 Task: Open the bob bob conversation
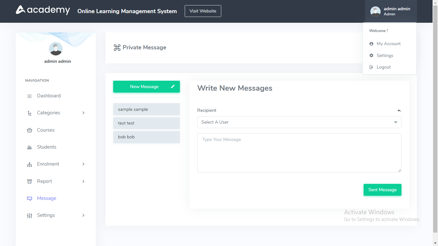click(146, 137)
